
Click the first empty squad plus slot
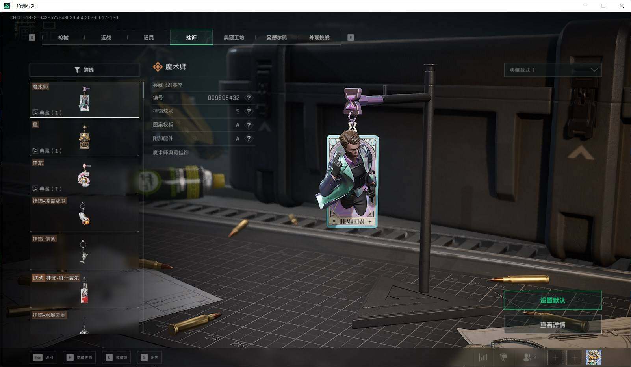pos(555,357)
